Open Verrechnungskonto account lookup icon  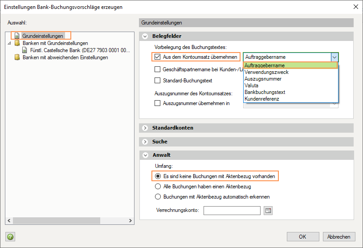click(268, 211)
